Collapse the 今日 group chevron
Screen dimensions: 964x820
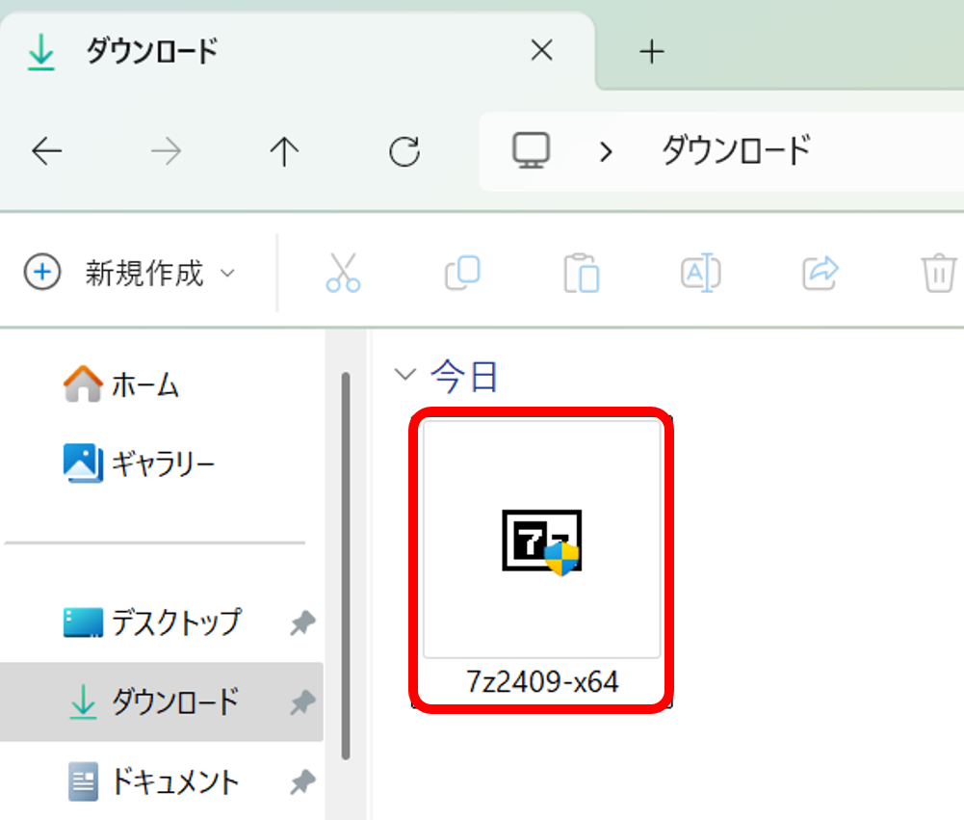point(405,374)
